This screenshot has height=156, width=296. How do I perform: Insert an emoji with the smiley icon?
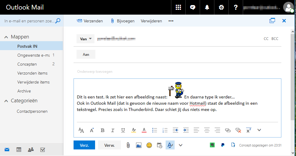point(149,145)
